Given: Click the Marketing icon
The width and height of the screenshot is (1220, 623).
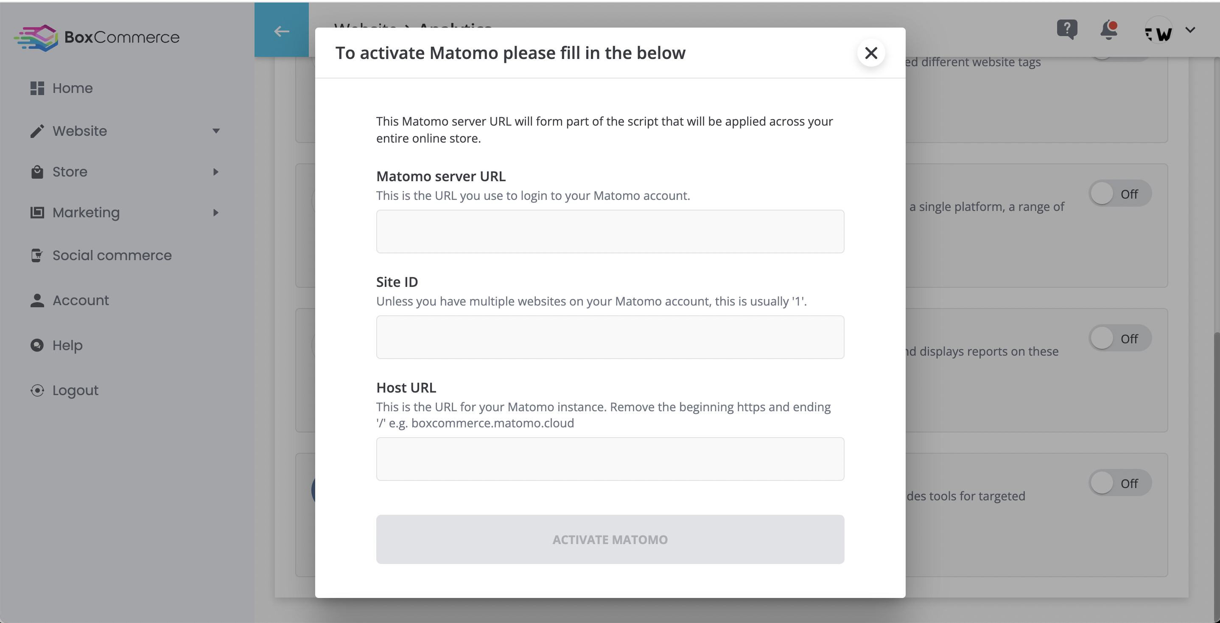Looking at the screenshot, I should click(37, 212).
